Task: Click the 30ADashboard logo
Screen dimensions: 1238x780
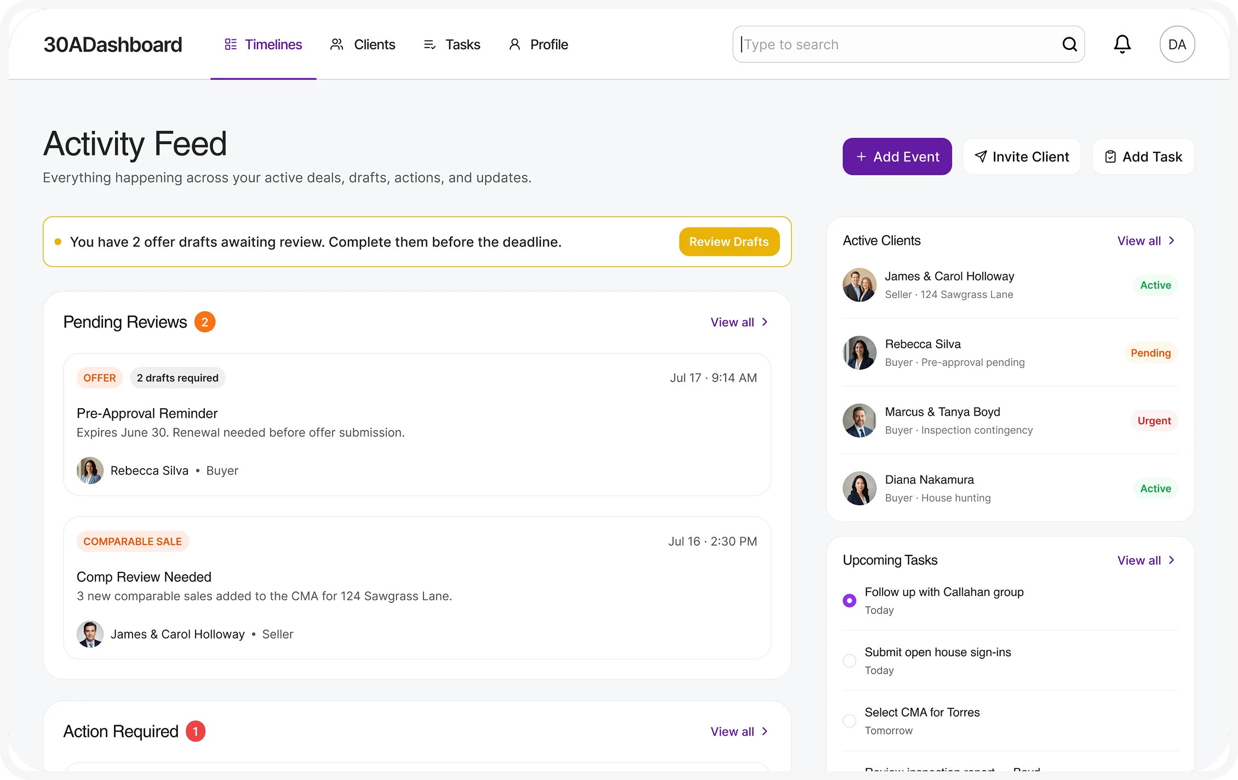Action: [113, 44]
